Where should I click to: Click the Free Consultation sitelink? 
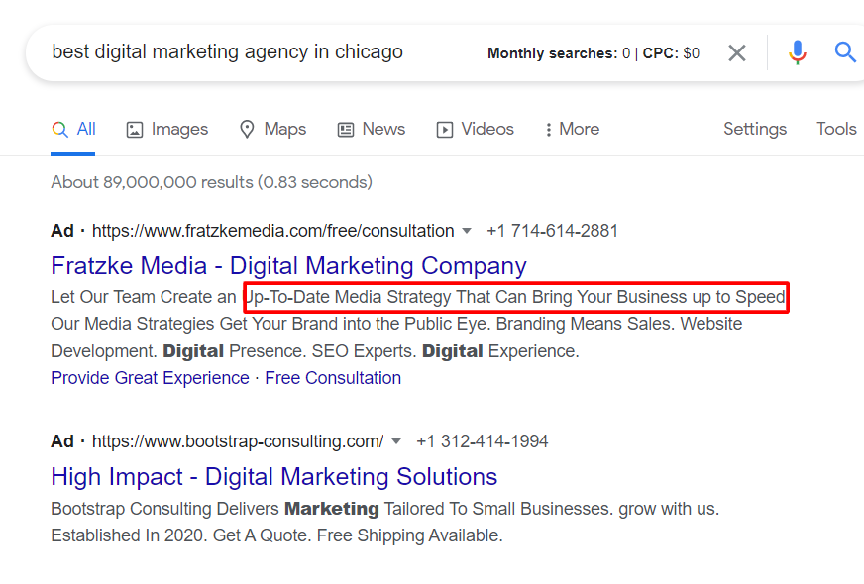click(x=333, y=378)
